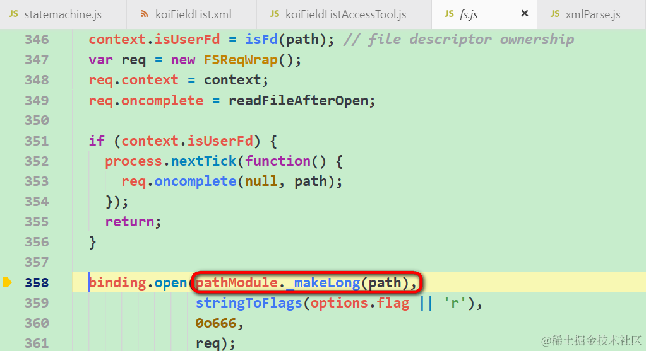This screenshot has width=646, height=351.
Task: Click 'stringToFlags' on line 359
Action: pyautogui.click(x=249, y=302)
